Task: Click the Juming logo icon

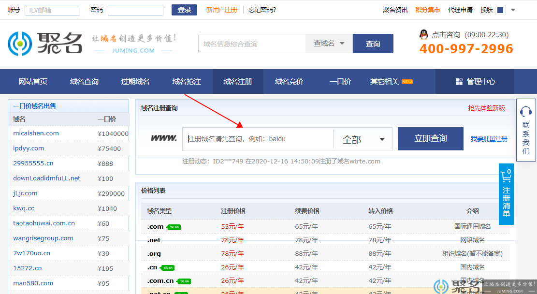Action: pyautogui.click(x=20, y=44)
